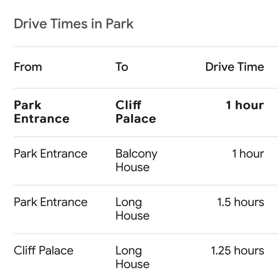Select the word 'Park' in the title
The height and width of the screenshot is (277, 278).
click(120, 24)
